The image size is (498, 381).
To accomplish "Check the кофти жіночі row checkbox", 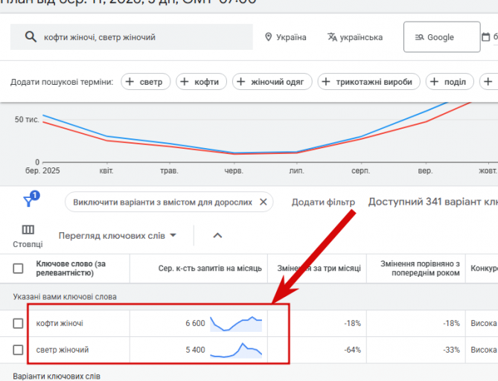I will [x=18, y=324].
